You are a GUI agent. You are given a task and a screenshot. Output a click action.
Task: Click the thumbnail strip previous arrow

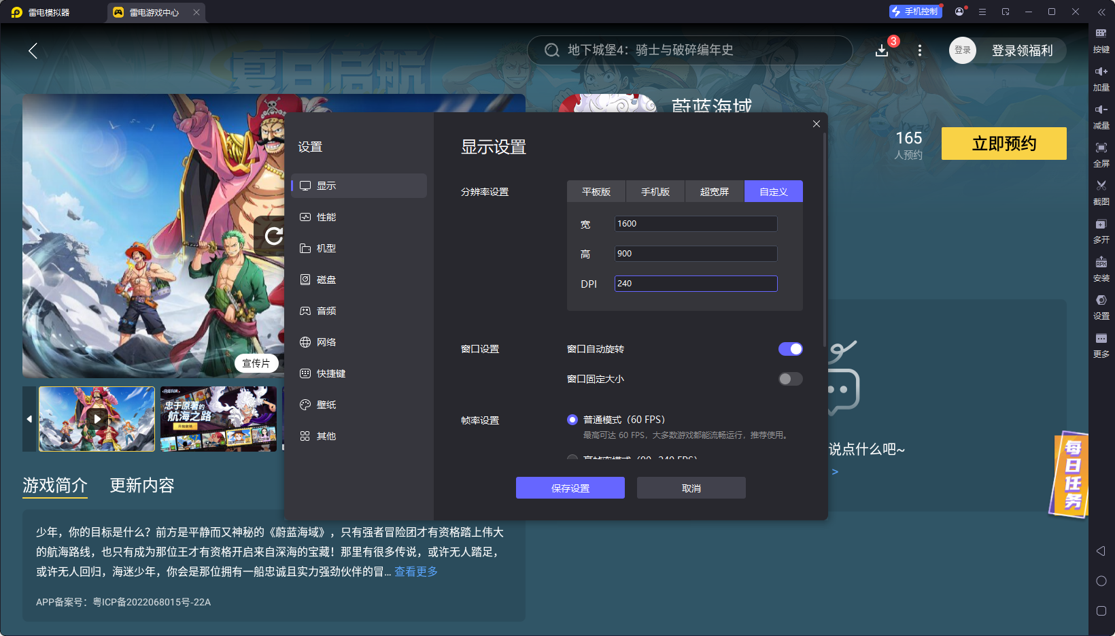pyautogui.click(x=29, y=419)
